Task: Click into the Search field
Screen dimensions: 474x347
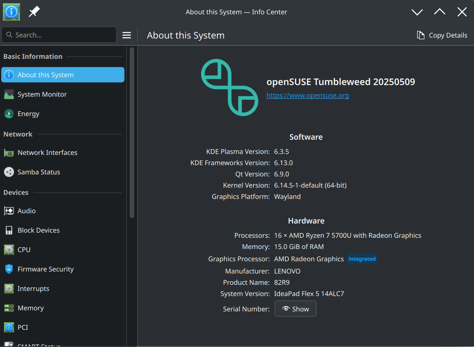Action: tap(59, 35)
